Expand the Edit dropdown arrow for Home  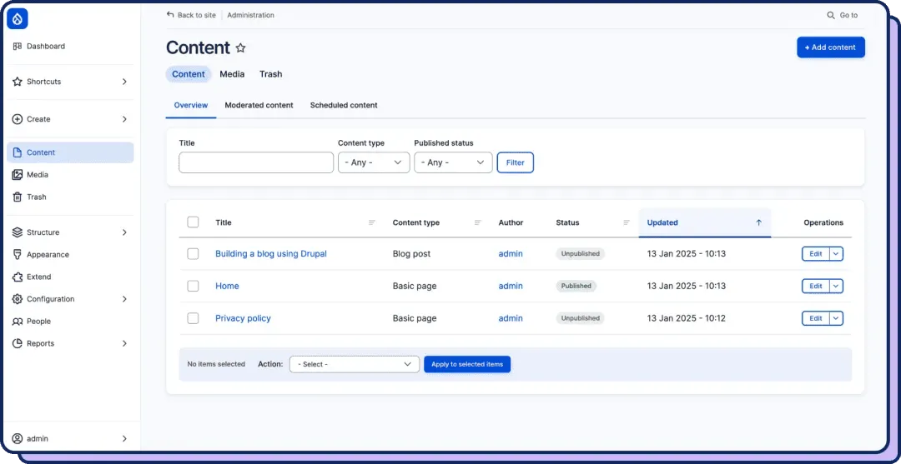pos(837,287)
